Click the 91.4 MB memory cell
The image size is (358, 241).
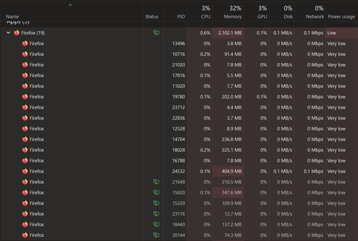[x=228, y=54]
